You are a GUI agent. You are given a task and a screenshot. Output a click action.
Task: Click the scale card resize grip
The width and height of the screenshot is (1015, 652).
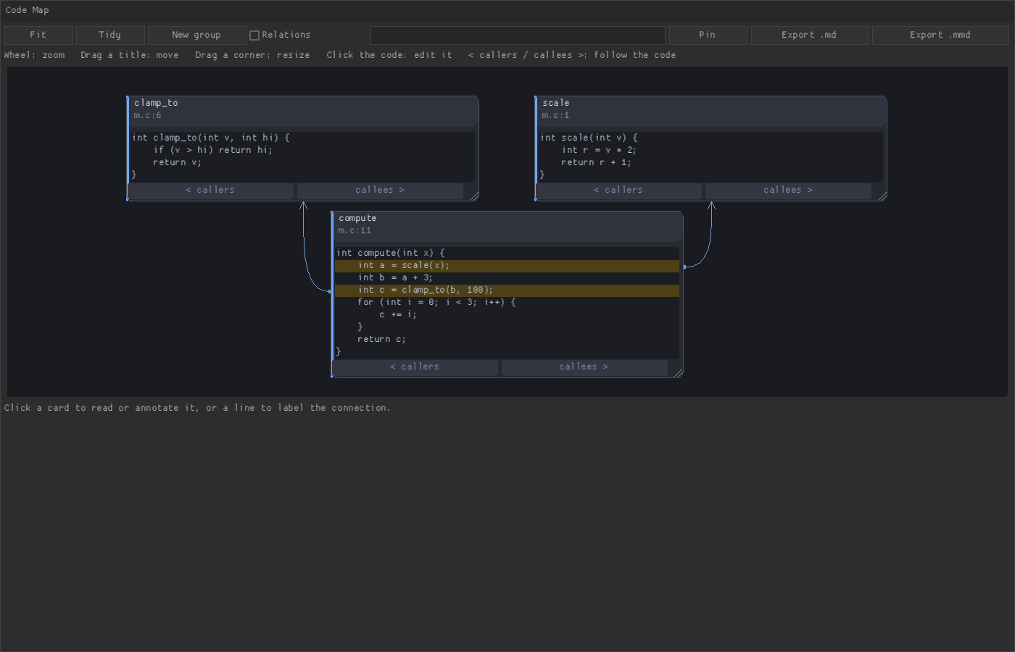pyautogui.click(x=882, y=196)
